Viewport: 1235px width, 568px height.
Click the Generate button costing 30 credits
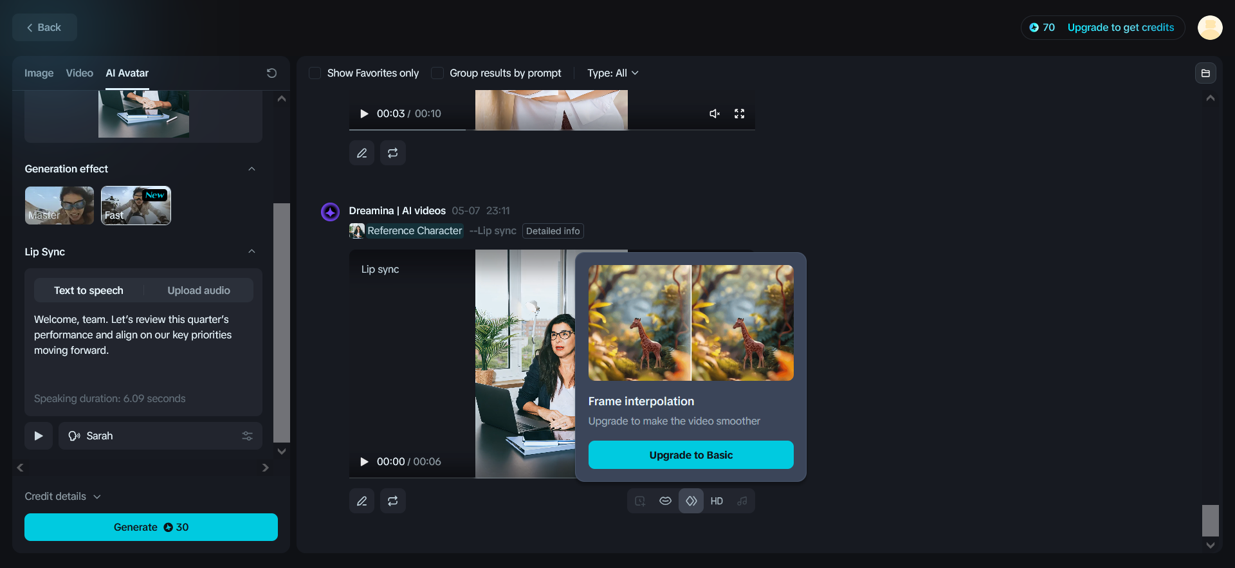(x=151, y=527)
